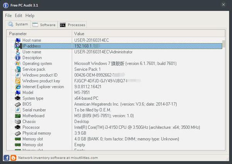This screenshot has width=232, height=164.
Task: Click the Serial number hash icon
Action: tap(18, 110)
